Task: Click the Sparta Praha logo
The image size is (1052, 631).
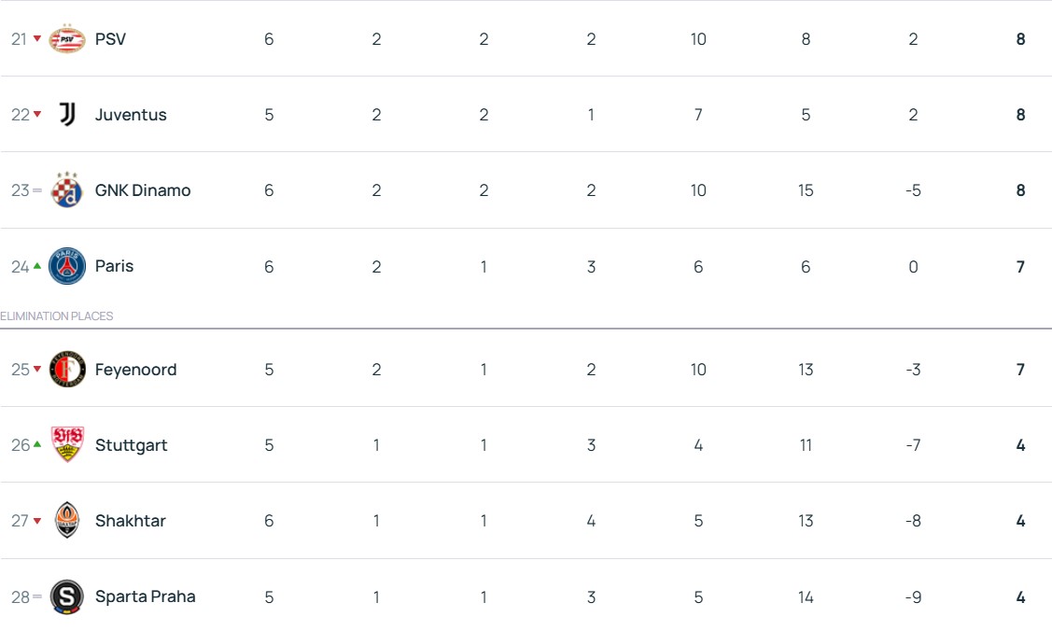Action: pos(67,596)
